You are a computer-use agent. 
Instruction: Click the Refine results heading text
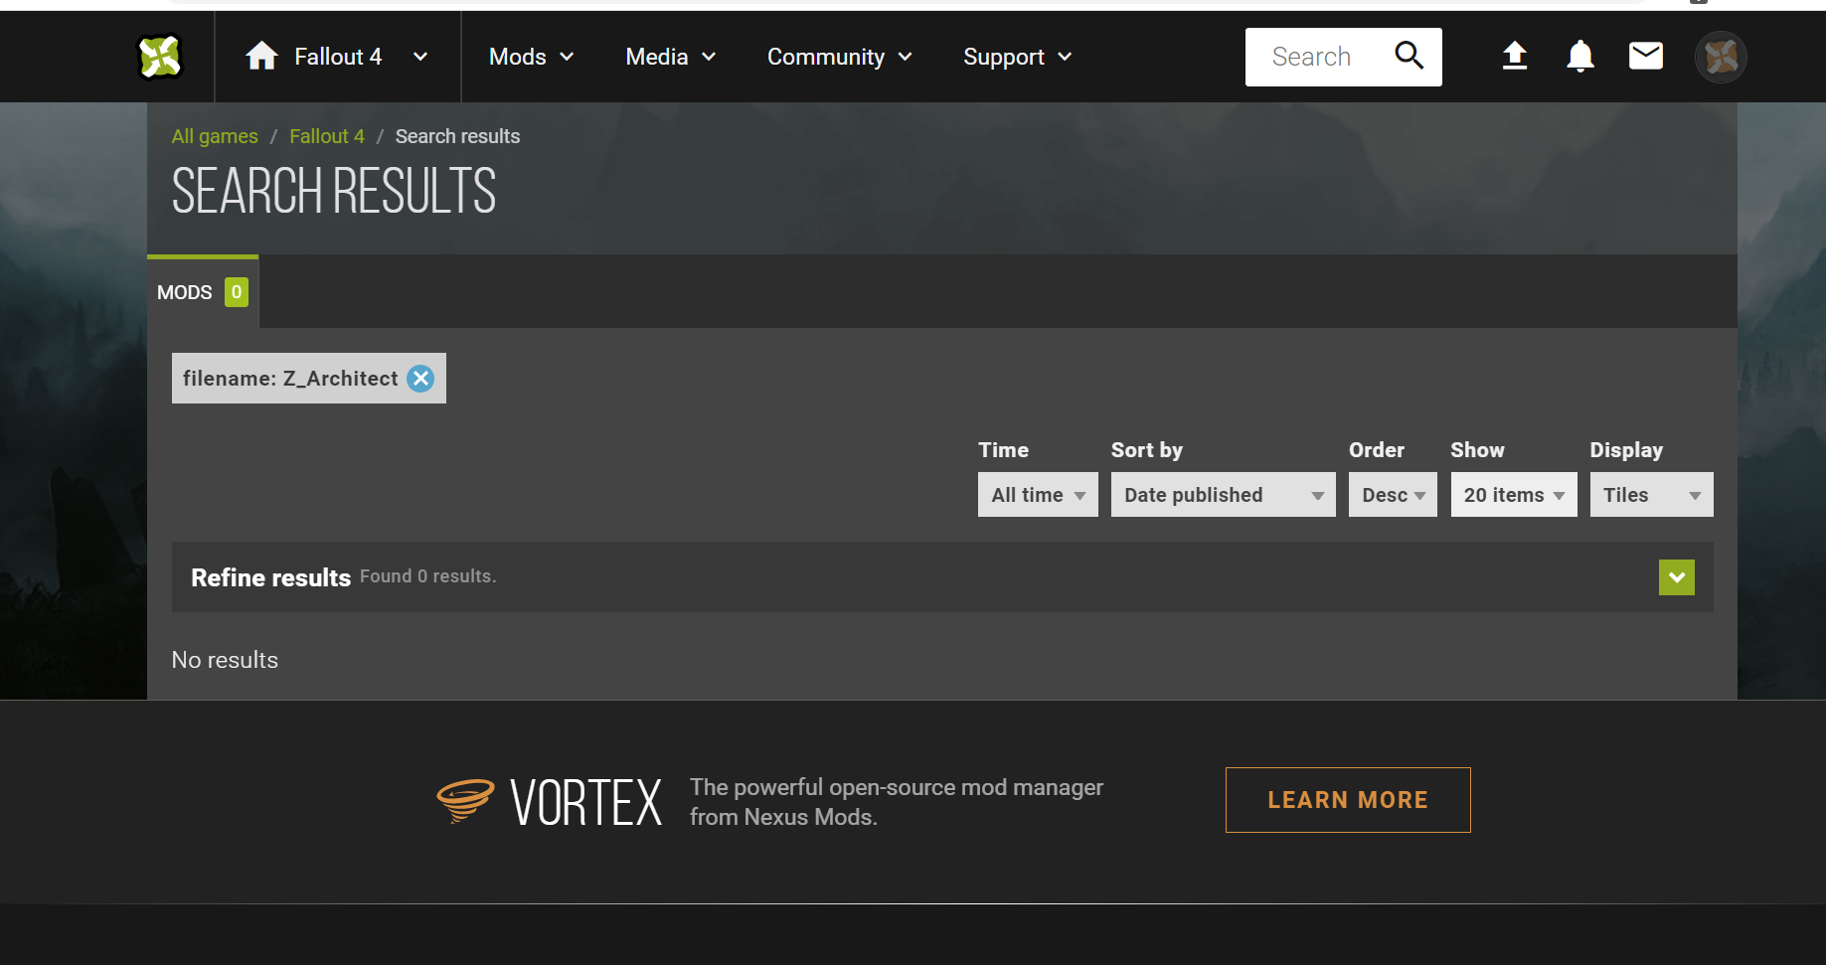(270, 577)
